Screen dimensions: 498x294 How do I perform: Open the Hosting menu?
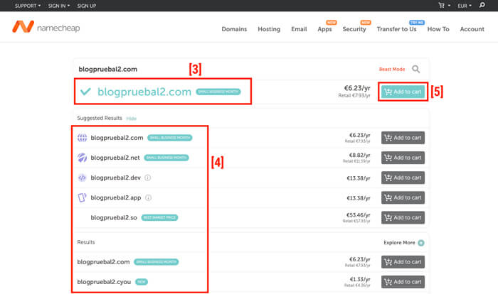coord(269,29)
